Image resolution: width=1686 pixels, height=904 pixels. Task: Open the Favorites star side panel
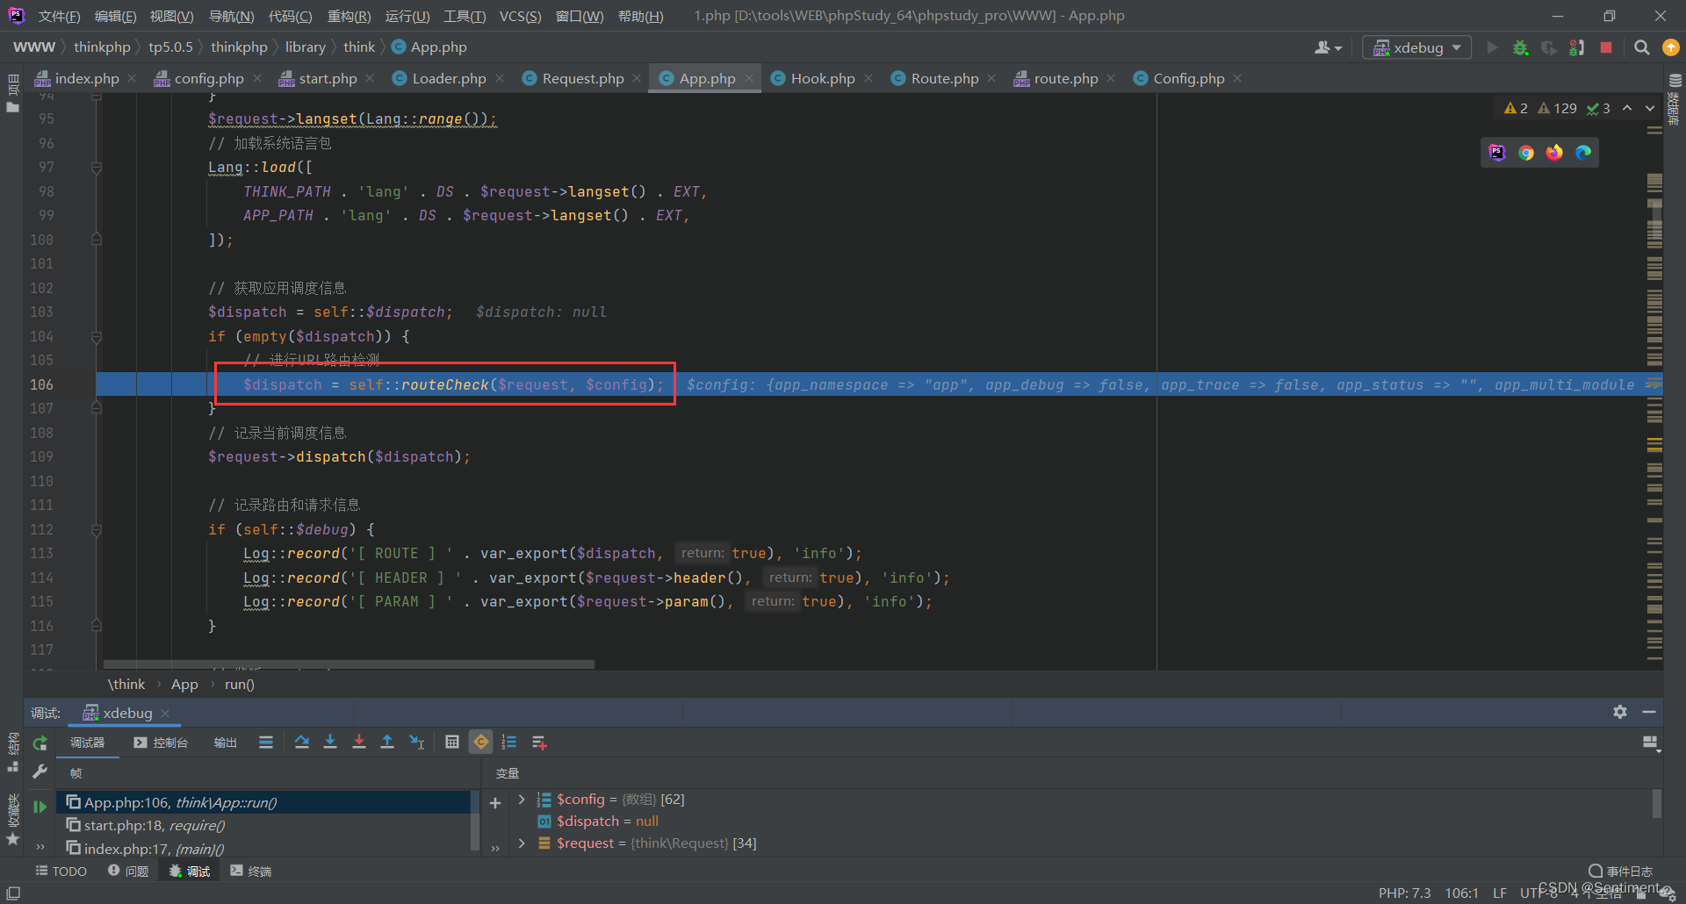12,821
